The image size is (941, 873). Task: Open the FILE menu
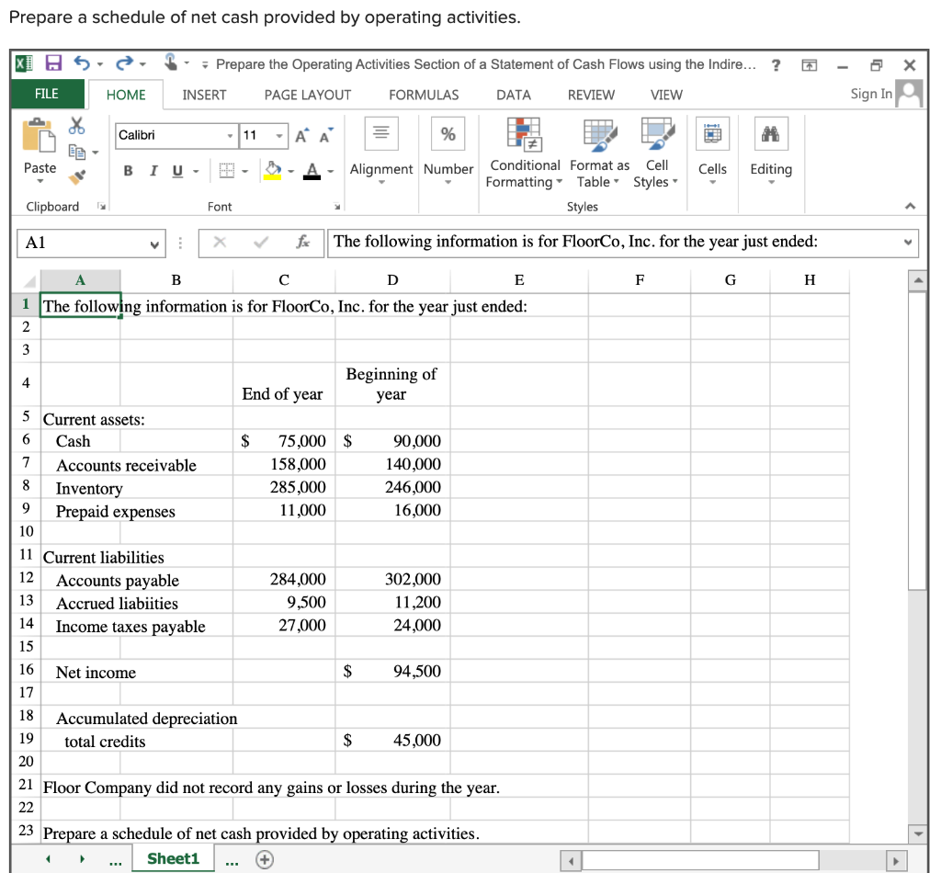pyautogui.click(x=47, y=95)
